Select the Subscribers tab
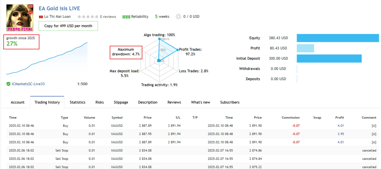Viewport: 381px width, 169px height. 230,102
